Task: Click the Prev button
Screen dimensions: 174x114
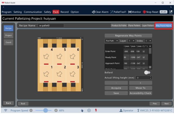Action: 155,103
